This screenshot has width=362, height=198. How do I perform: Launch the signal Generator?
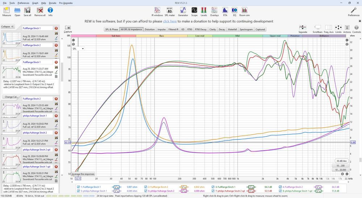(183, 12)
